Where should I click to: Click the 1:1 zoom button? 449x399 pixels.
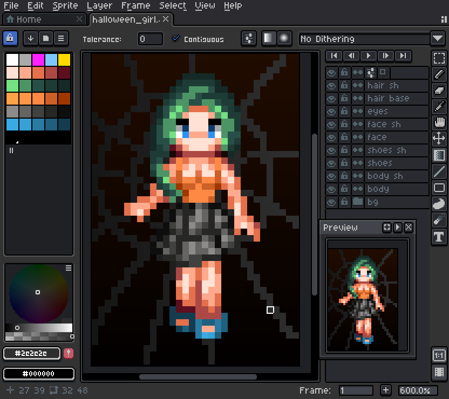pyautogui.click(x=439, y=355)
